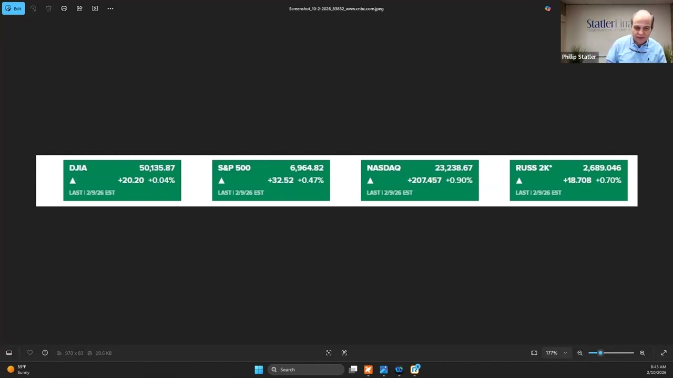Open the blue app icon beside the orange one
The height and width of the screenshot is (378, 673).
click(384, 370)
